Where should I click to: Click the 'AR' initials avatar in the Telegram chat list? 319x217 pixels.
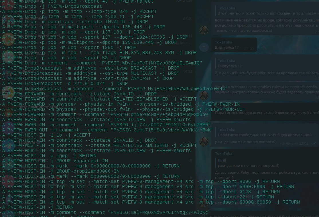(x=8, y=163)
